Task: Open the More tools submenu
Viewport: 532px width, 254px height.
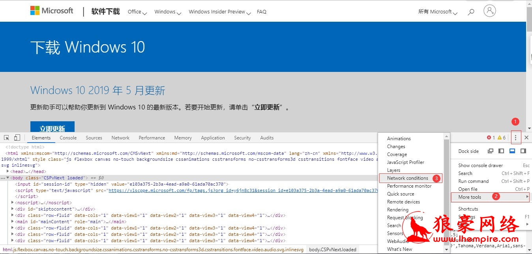Action: (x=491, y=197)
